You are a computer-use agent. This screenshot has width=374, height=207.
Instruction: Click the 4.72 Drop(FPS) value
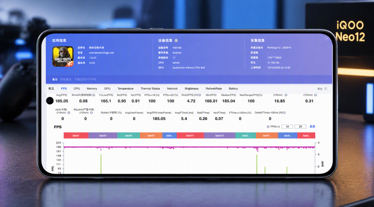(191, 101)
